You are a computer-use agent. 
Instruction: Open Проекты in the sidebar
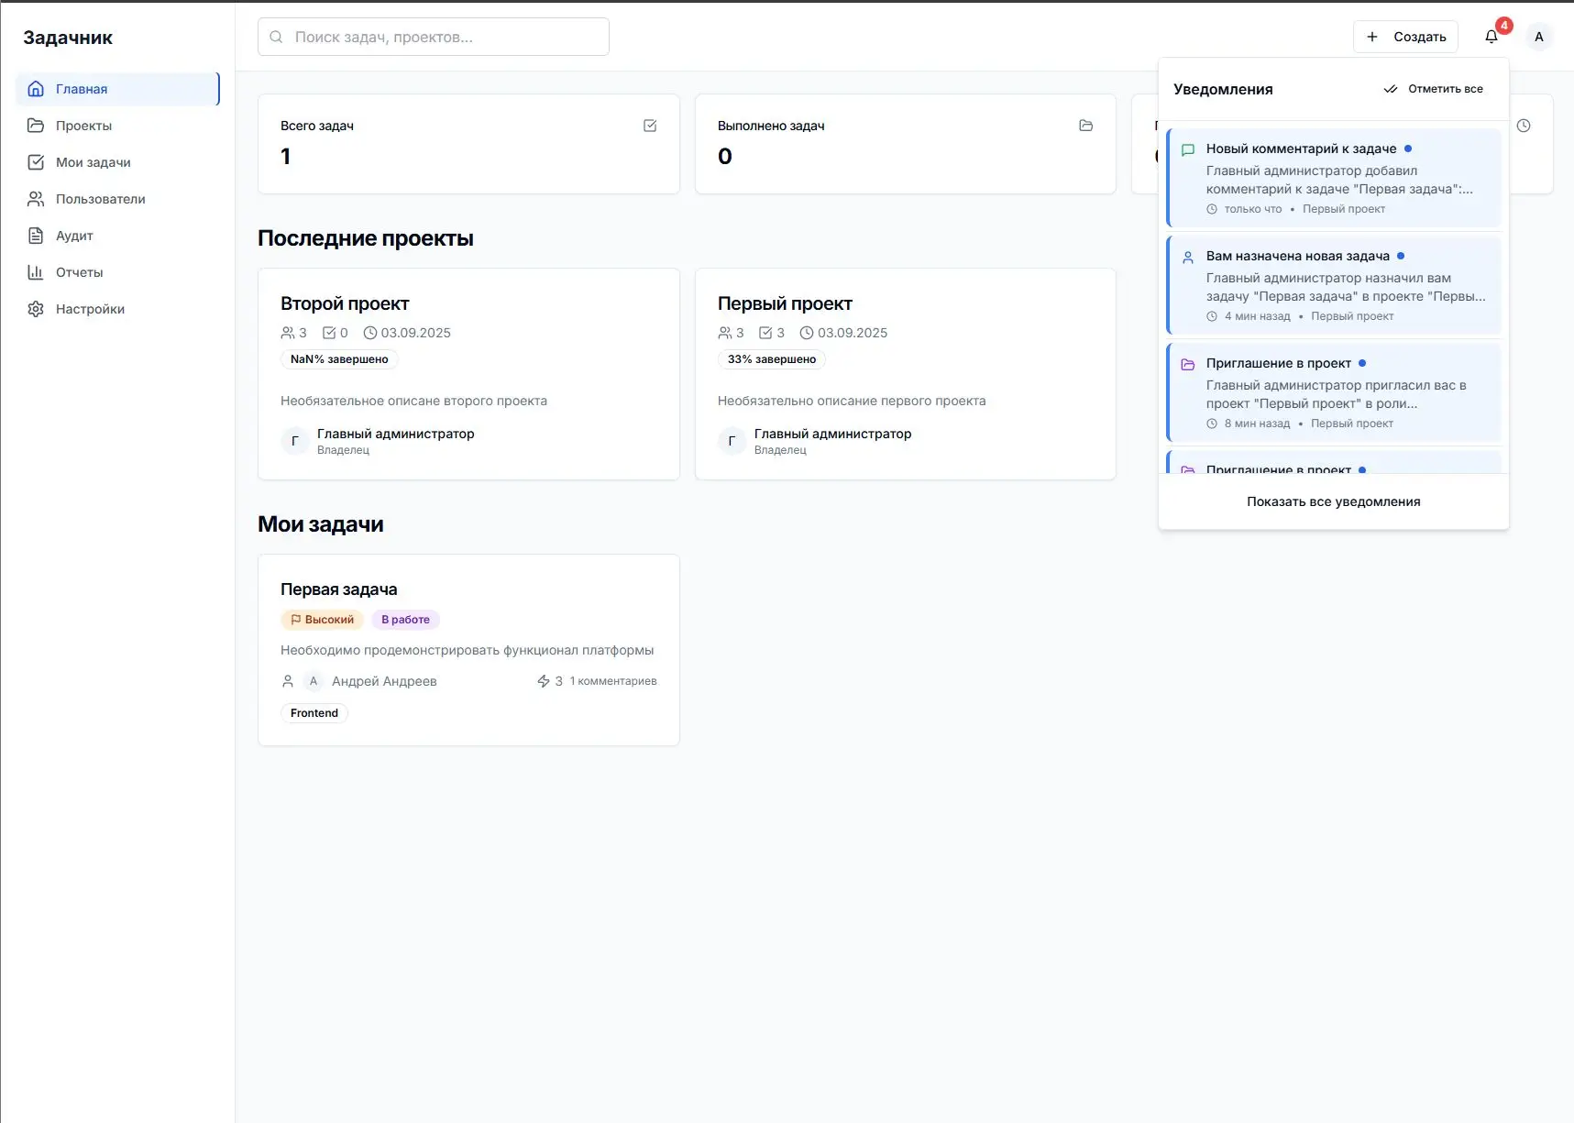pos(83,126)
